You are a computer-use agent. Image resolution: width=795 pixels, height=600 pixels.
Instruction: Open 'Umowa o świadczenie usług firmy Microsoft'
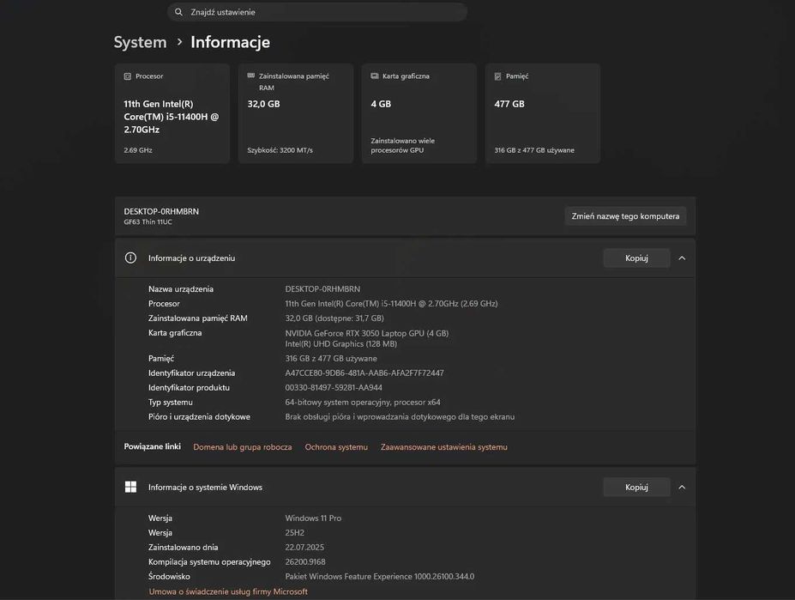pos(228,591)
